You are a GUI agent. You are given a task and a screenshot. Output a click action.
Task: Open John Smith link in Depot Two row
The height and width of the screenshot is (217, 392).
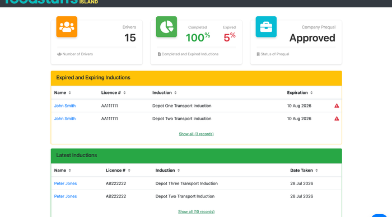65,119
